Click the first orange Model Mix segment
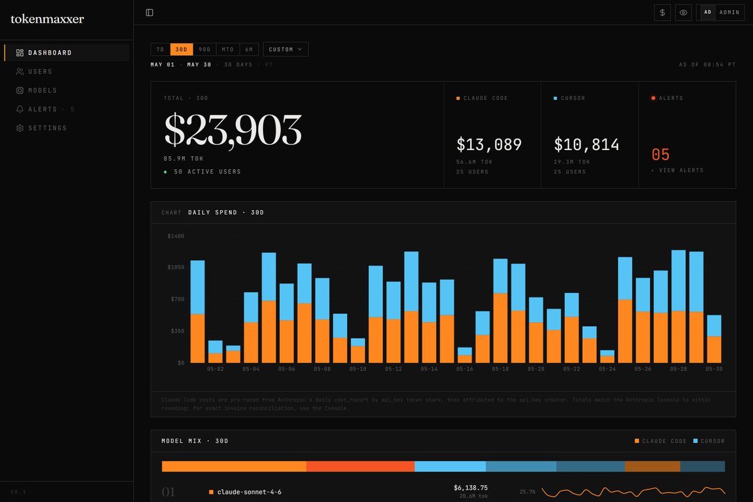The height and width of the screenshot is (502, 753). 234,466
